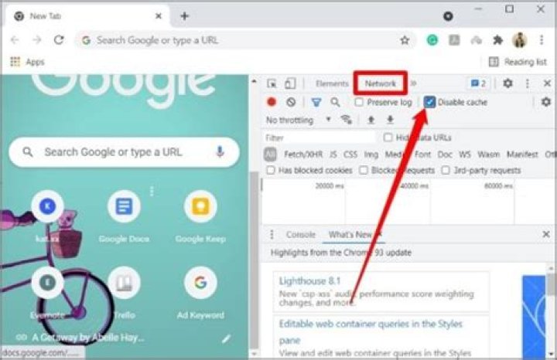
Task: Filter requests by JS
Action: coord(333,155)
